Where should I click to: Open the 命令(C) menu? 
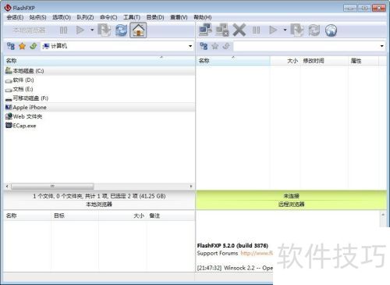pyautogui.click(x=108, y=17)
